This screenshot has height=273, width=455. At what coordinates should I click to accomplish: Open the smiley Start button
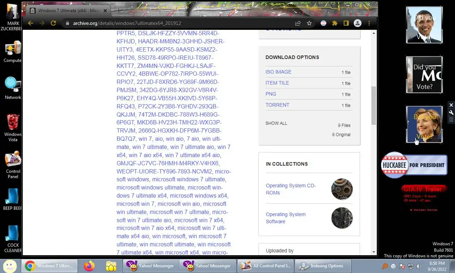click(x=10, y=266)
